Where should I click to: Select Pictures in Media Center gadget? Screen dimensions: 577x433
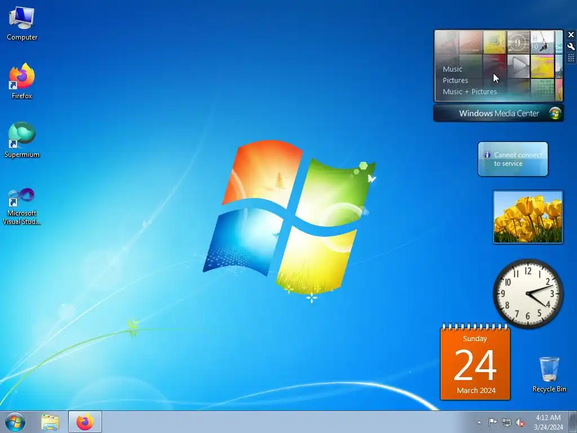click(x=455, y=80)
